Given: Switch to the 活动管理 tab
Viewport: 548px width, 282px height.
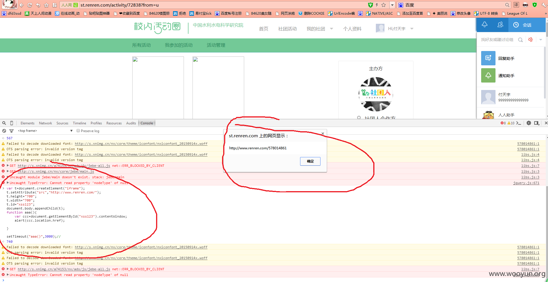Looking at the screenshot, I should 216,45.
